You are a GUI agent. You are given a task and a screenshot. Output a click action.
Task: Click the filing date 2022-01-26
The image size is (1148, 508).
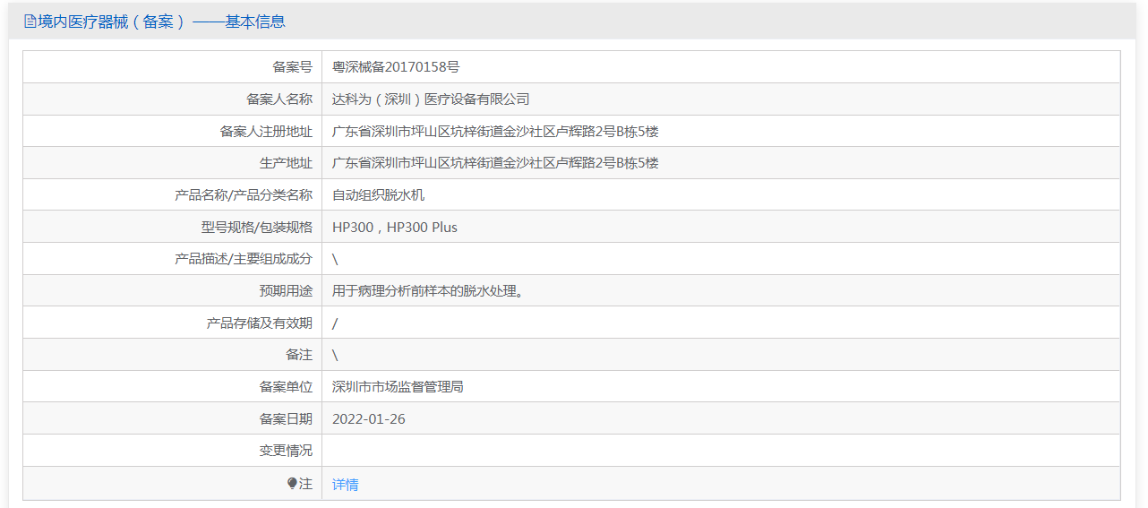369,418
